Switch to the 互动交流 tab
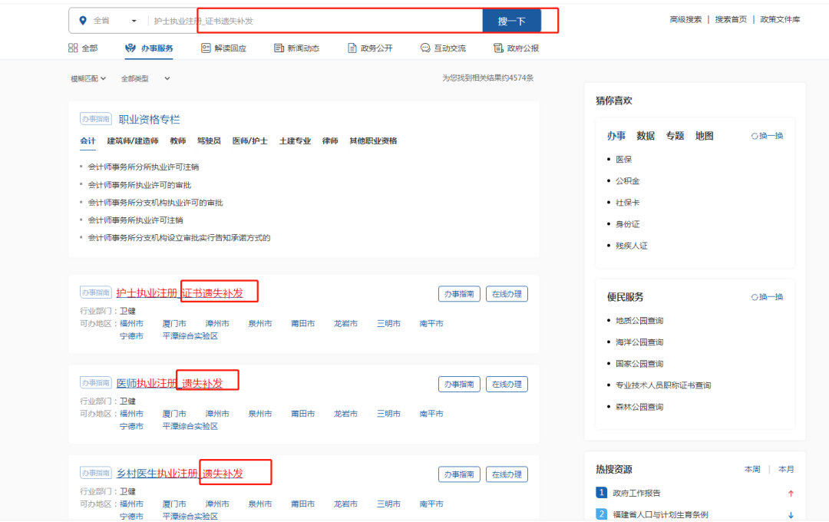829x522 pixels. [x=443, y=48]
